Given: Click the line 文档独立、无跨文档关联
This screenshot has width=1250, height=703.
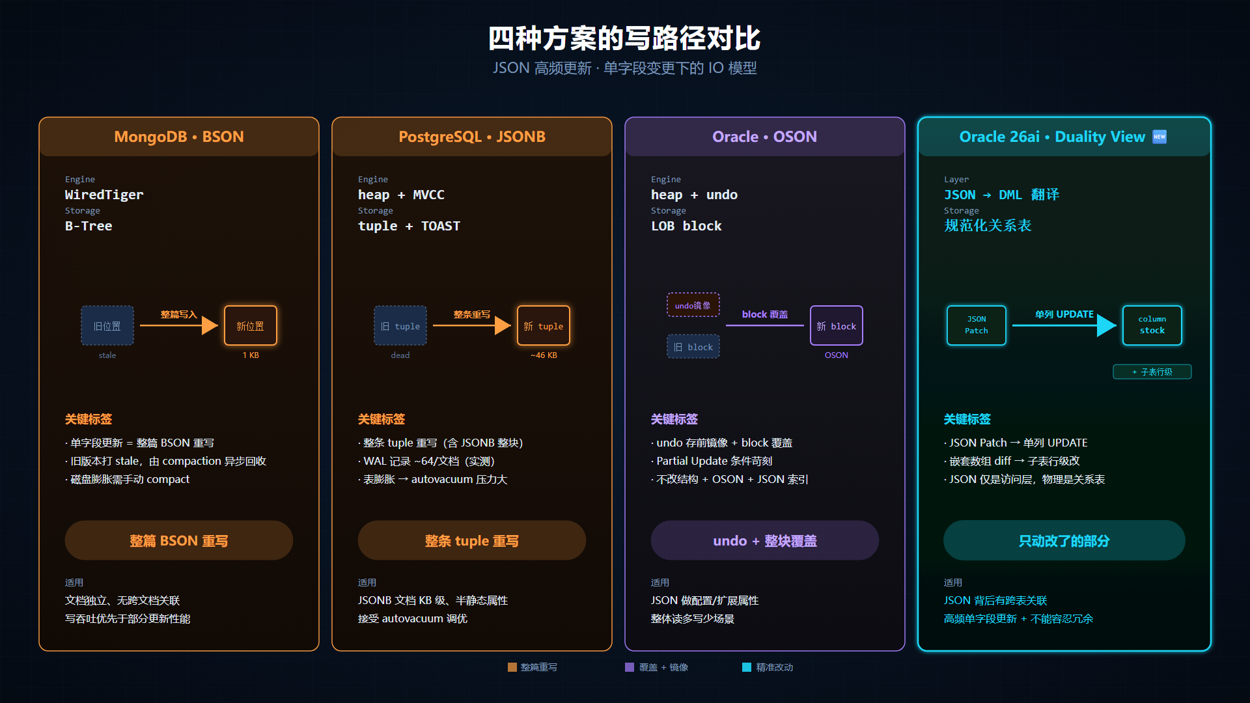Looking at the screenshot, I should (x=122, y=601).
